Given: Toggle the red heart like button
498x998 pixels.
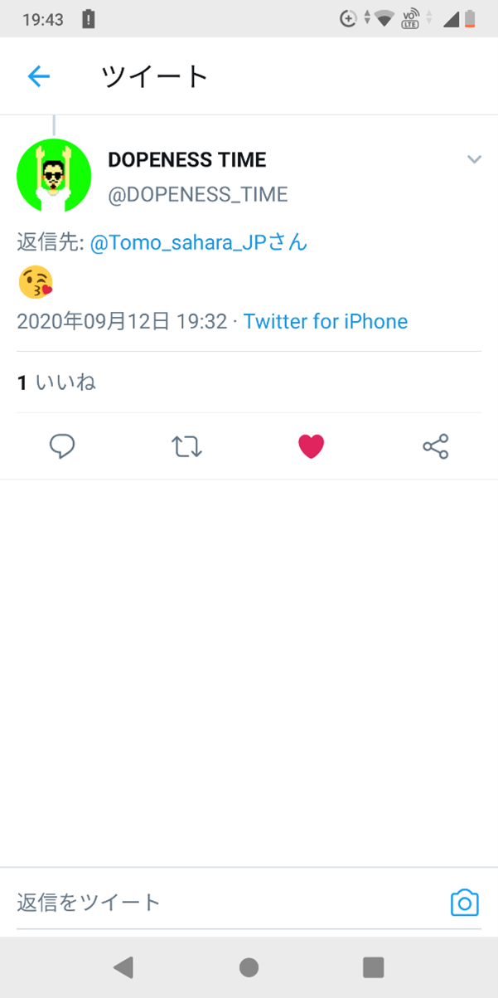Looking at the screenshot, I should (x=311, y=447).
